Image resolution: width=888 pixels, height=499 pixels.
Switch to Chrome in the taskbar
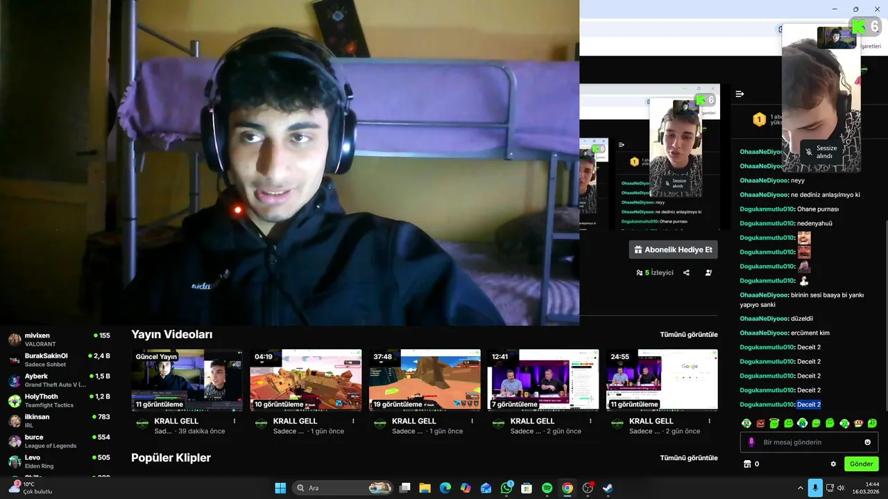[567, 488]
